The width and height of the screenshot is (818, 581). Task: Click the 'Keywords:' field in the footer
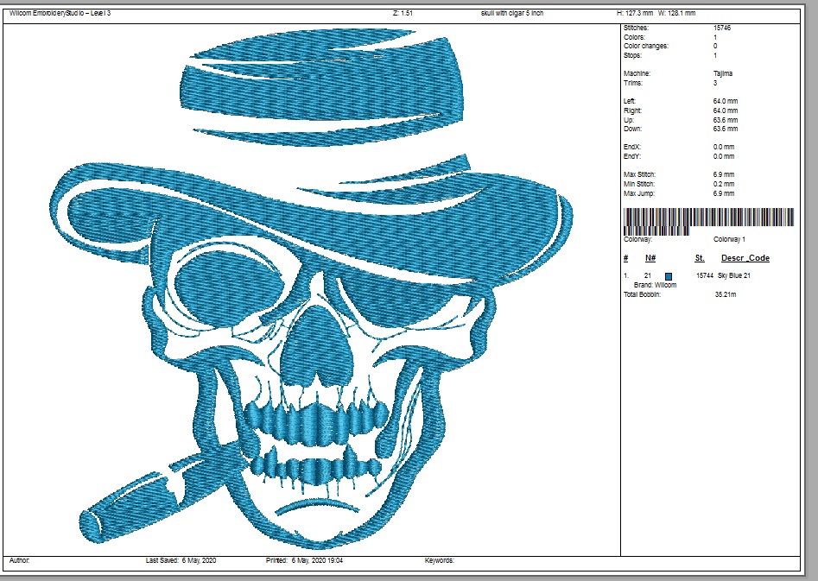pyautogui.click(x=439, y=561)
